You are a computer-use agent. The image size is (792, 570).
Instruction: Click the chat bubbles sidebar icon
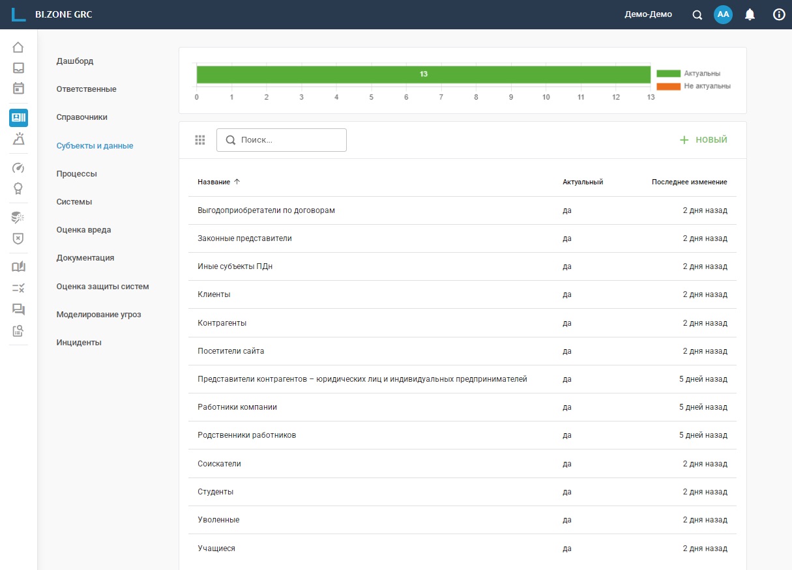click(x=18, y=309)
